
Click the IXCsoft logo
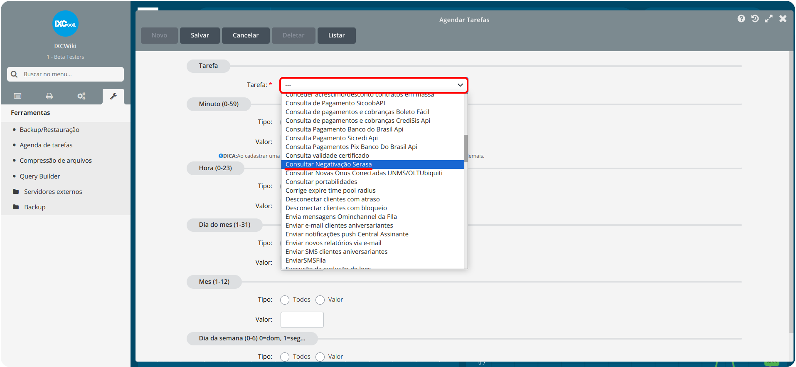65,24
